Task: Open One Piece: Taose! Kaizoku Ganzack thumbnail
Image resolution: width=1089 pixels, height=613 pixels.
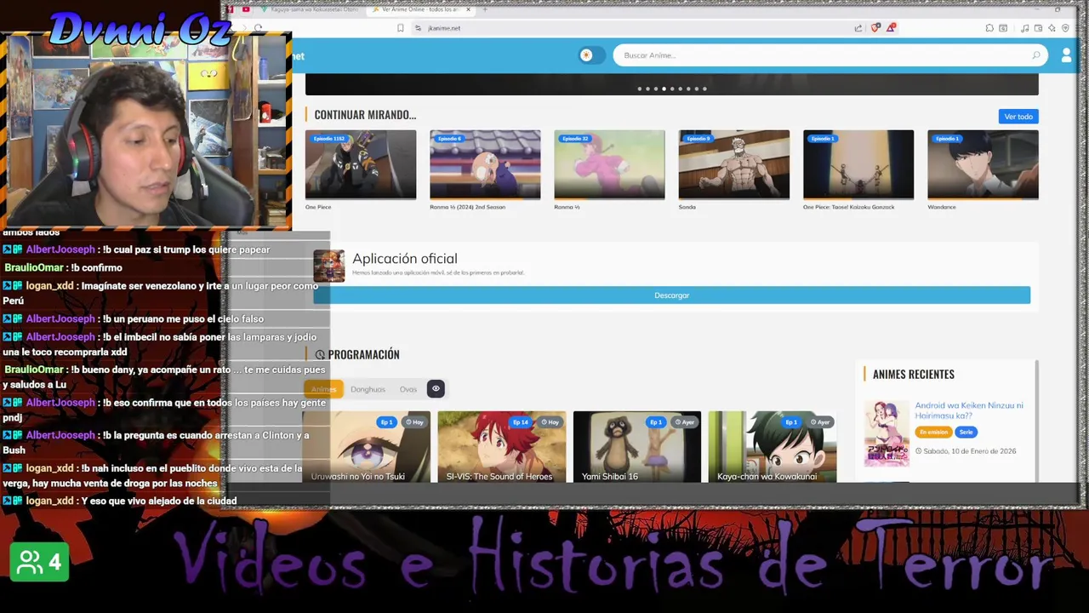Action: [858, 164]
